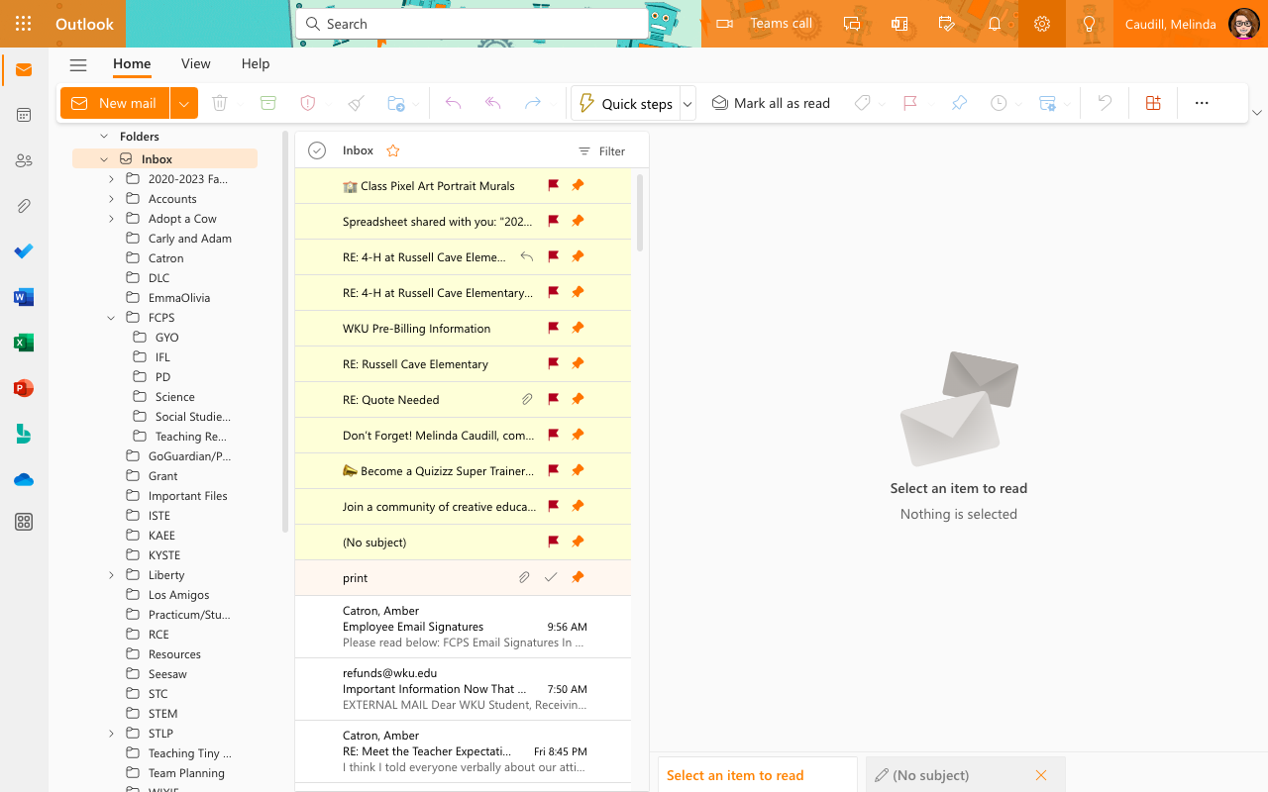The image size is (1268, 792).
Task: Click the Reply arrow in ribbon
Action: (453, 103)
